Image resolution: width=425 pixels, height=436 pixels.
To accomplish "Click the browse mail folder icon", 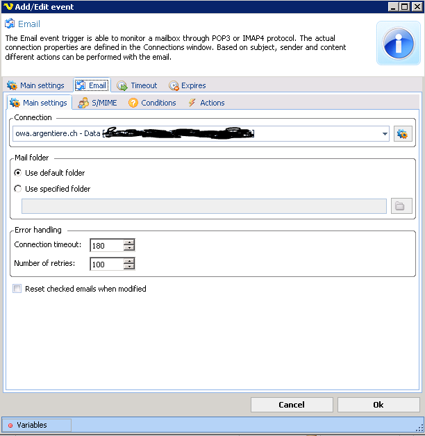I will 401,206.
